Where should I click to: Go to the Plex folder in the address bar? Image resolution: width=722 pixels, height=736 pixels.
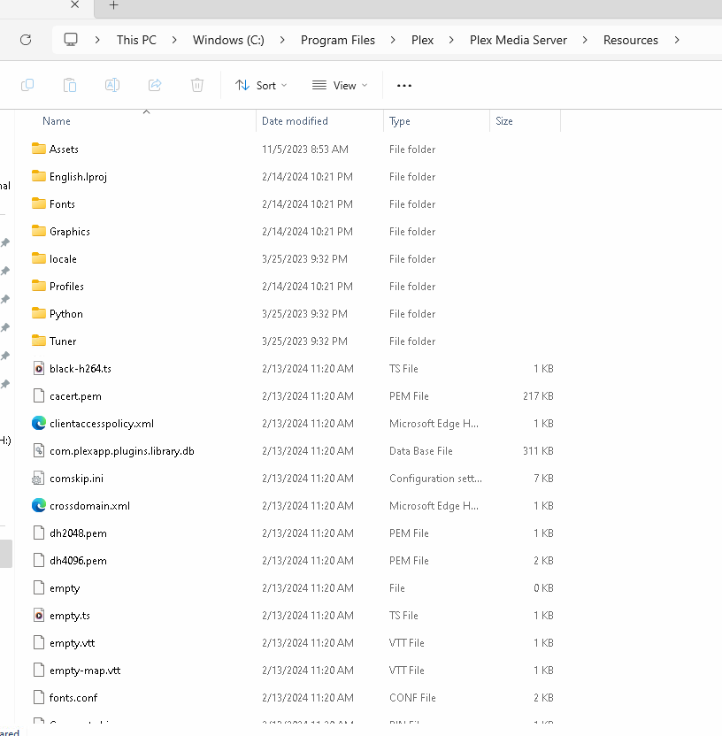click(423, 40)
